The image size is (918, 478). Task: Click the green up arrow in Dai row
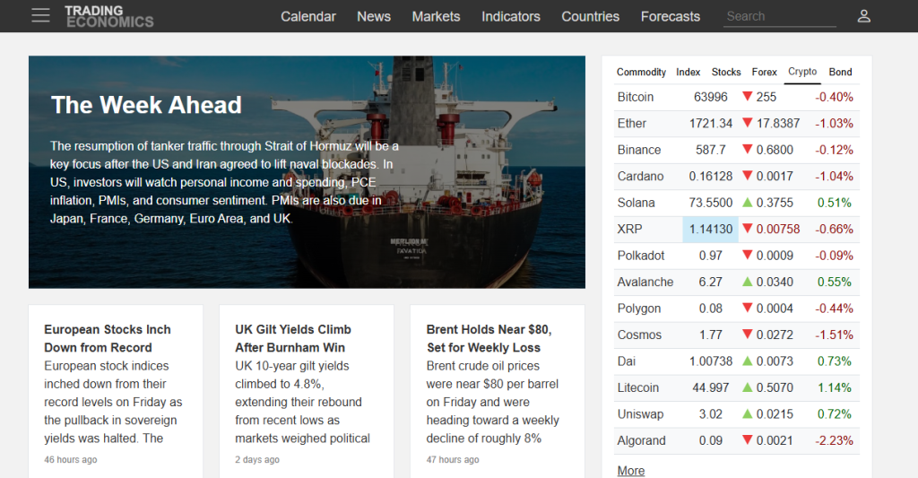click(x=747, y=361)
